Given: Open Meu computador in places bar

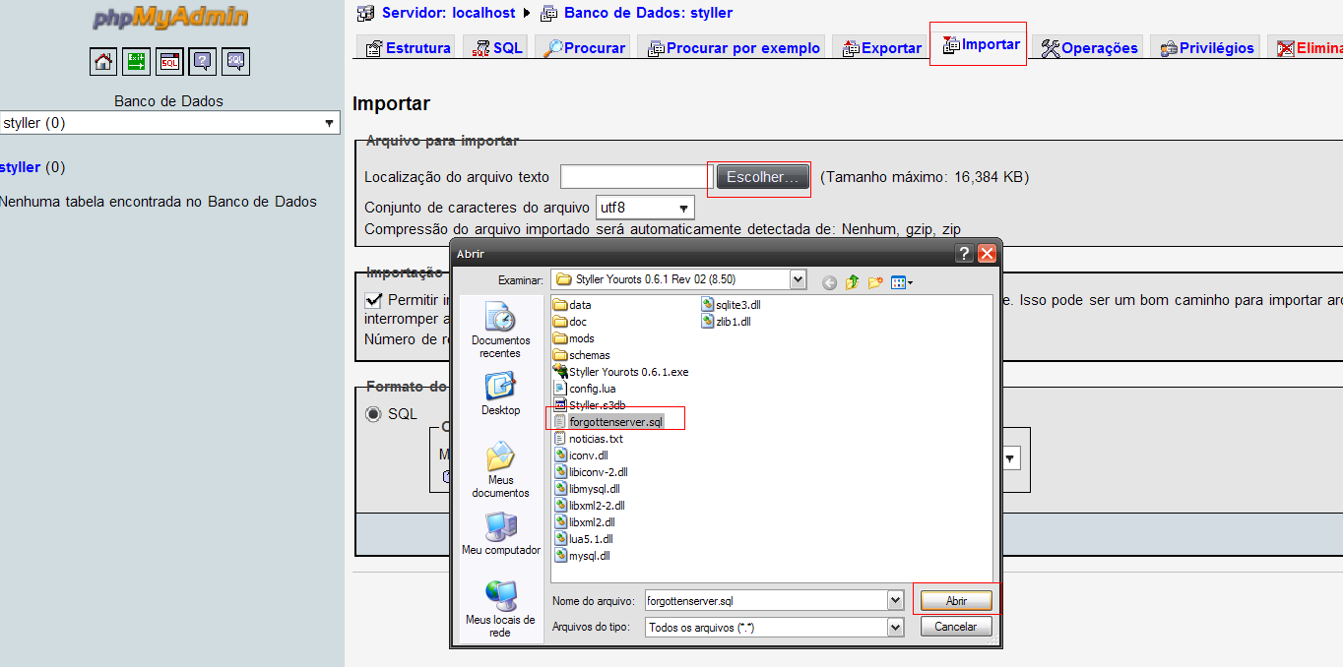Looking at the screenshot, I should coord(500,534).
